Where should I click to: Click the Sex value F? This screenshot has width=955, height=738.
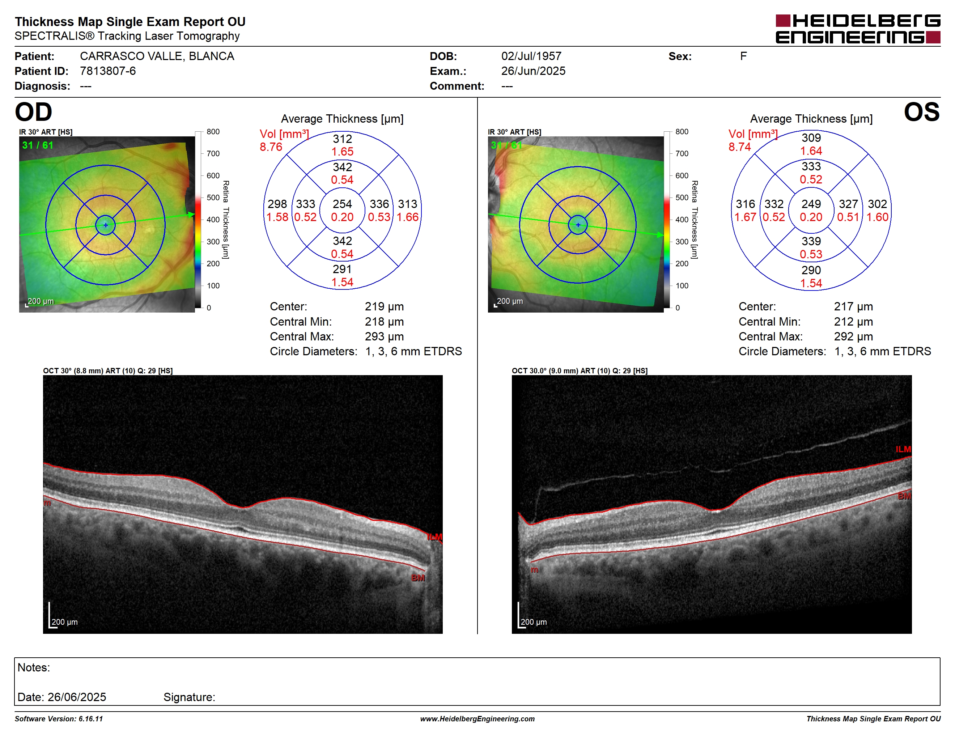tap(743, 56)
